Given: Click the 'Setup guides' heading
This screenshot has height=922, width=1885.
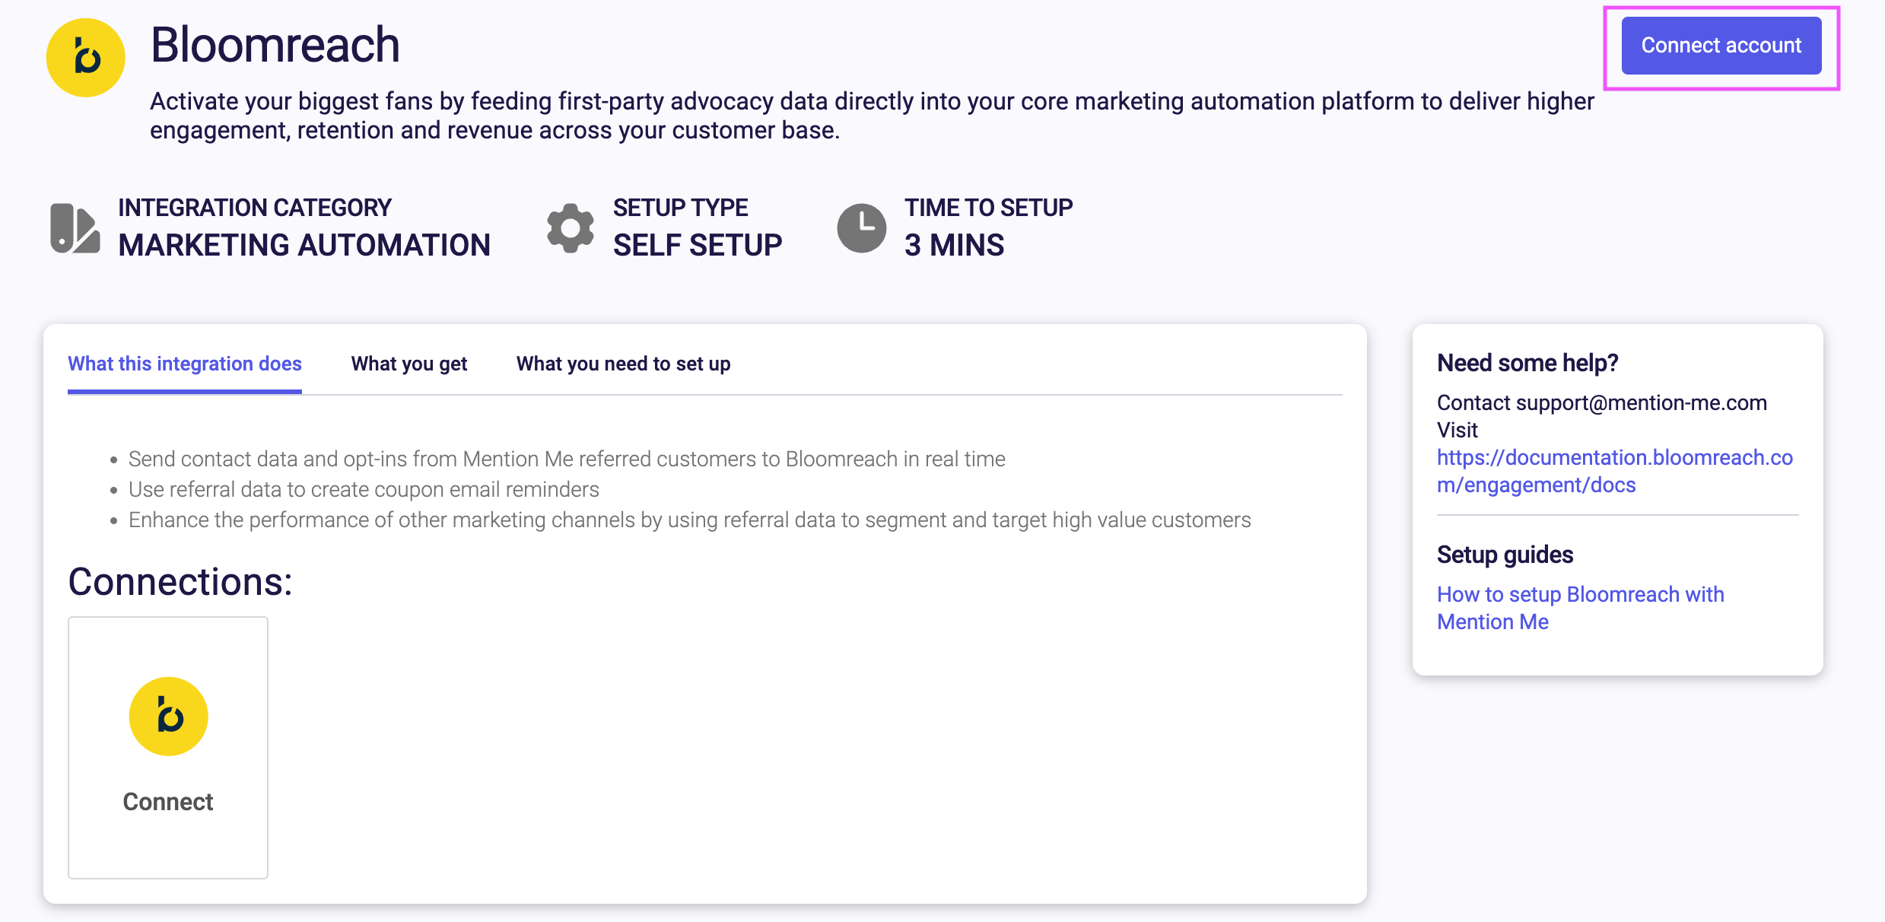Looking at the screenshot, I should point(1505,555).
